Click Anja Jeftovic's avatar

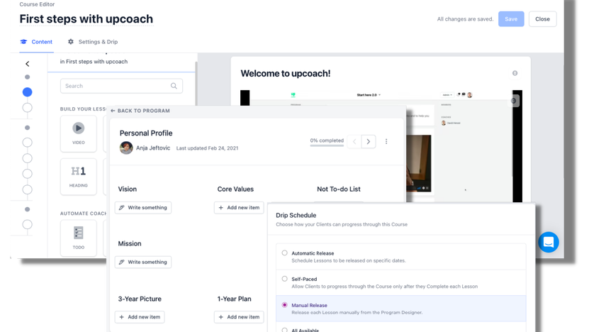click(126, 148)
